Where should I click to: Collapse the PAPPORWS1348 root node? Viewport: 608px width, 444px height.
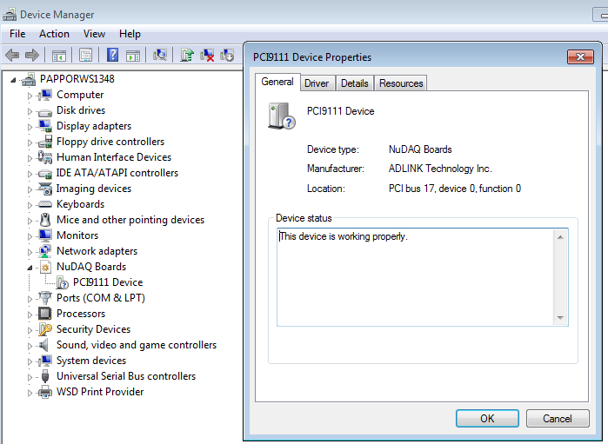pyautogui.click(x=13, y=80)
